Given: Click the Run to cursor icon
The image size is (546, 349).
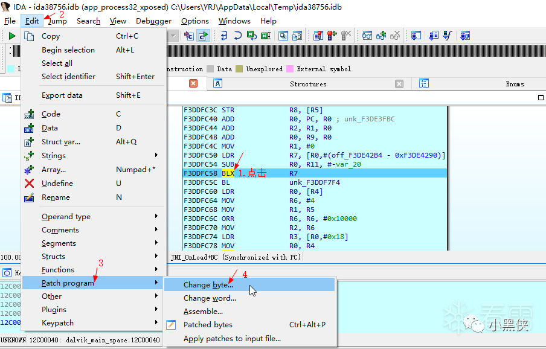Looking at the screenshot, I should pos(266,36).
